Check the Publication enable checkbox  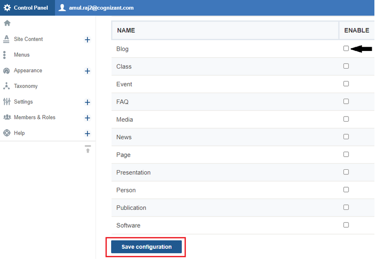point(346,207)
